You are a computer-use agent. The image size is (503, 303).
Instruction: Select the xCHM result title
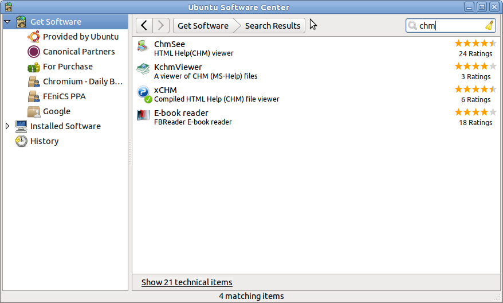tap(165, 90)
